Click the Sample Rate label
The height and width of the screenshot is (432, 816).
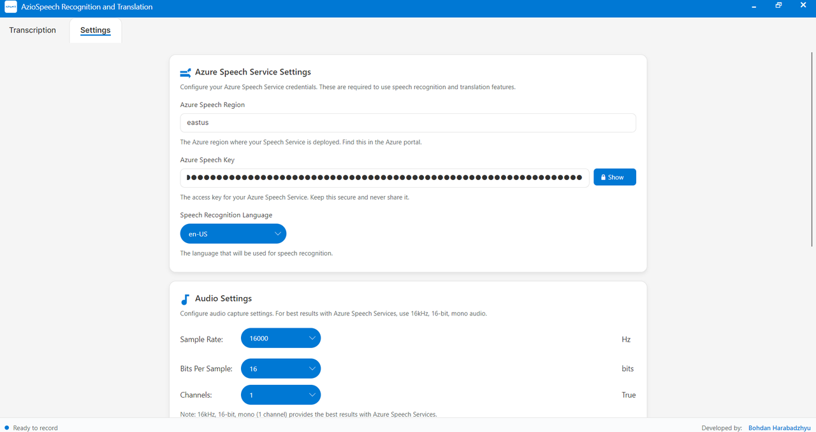click(201, 340)
